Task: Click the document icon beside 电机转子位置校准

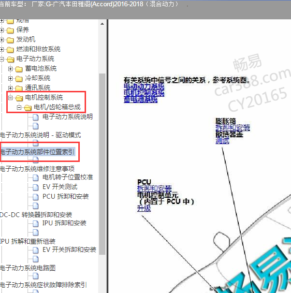Action: coord(36,177)
